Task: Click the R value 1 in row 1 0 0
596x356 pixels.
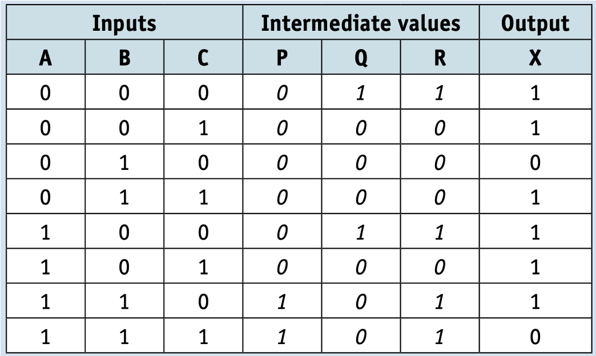Action: [x=440, y=232]
